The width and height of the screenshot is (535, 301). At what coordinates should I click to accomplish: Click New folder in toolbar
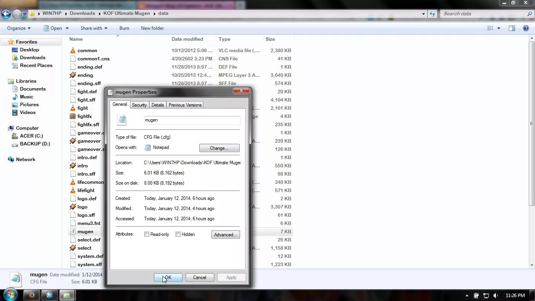pyautogui.click(x=152, y=28)
